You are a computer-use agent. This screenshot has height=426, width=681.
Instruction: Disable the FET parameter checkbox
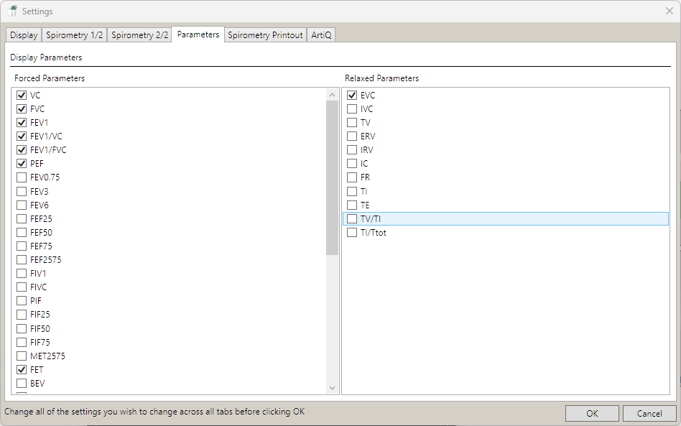tap(22, 370)
